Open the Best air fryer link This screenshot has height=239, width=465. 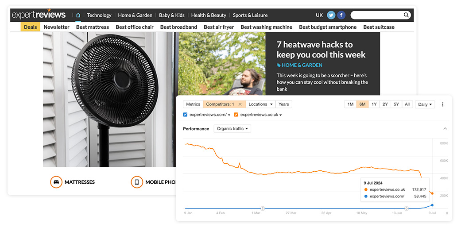tap(219, 27)
